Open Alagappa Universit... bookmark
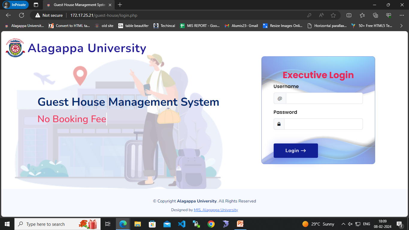 [x=24, y=26]
